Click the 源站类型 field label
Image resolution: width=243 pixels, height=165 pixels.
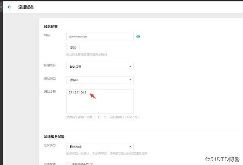coord(50,78)
